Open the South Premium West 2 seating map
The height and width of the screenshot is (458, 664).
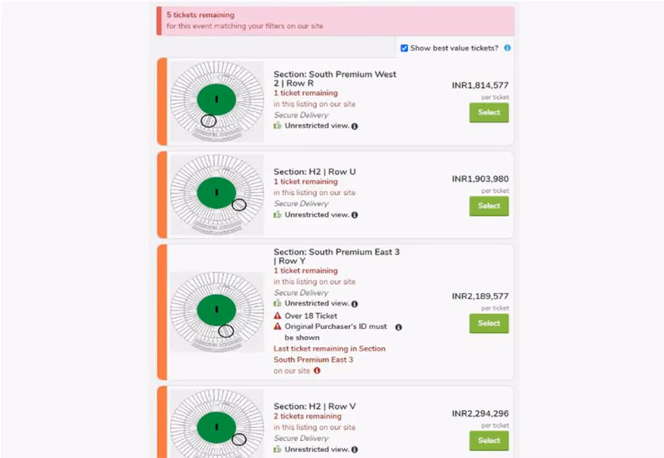[x=217, y=101]
